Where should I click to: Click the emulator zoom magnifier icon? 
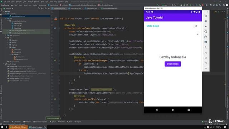click(206, 47)
